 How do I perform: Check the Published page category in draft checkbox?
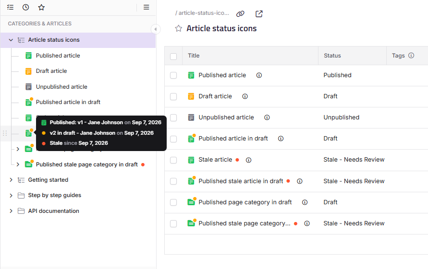pyautogui.click(x=173, y=202)
